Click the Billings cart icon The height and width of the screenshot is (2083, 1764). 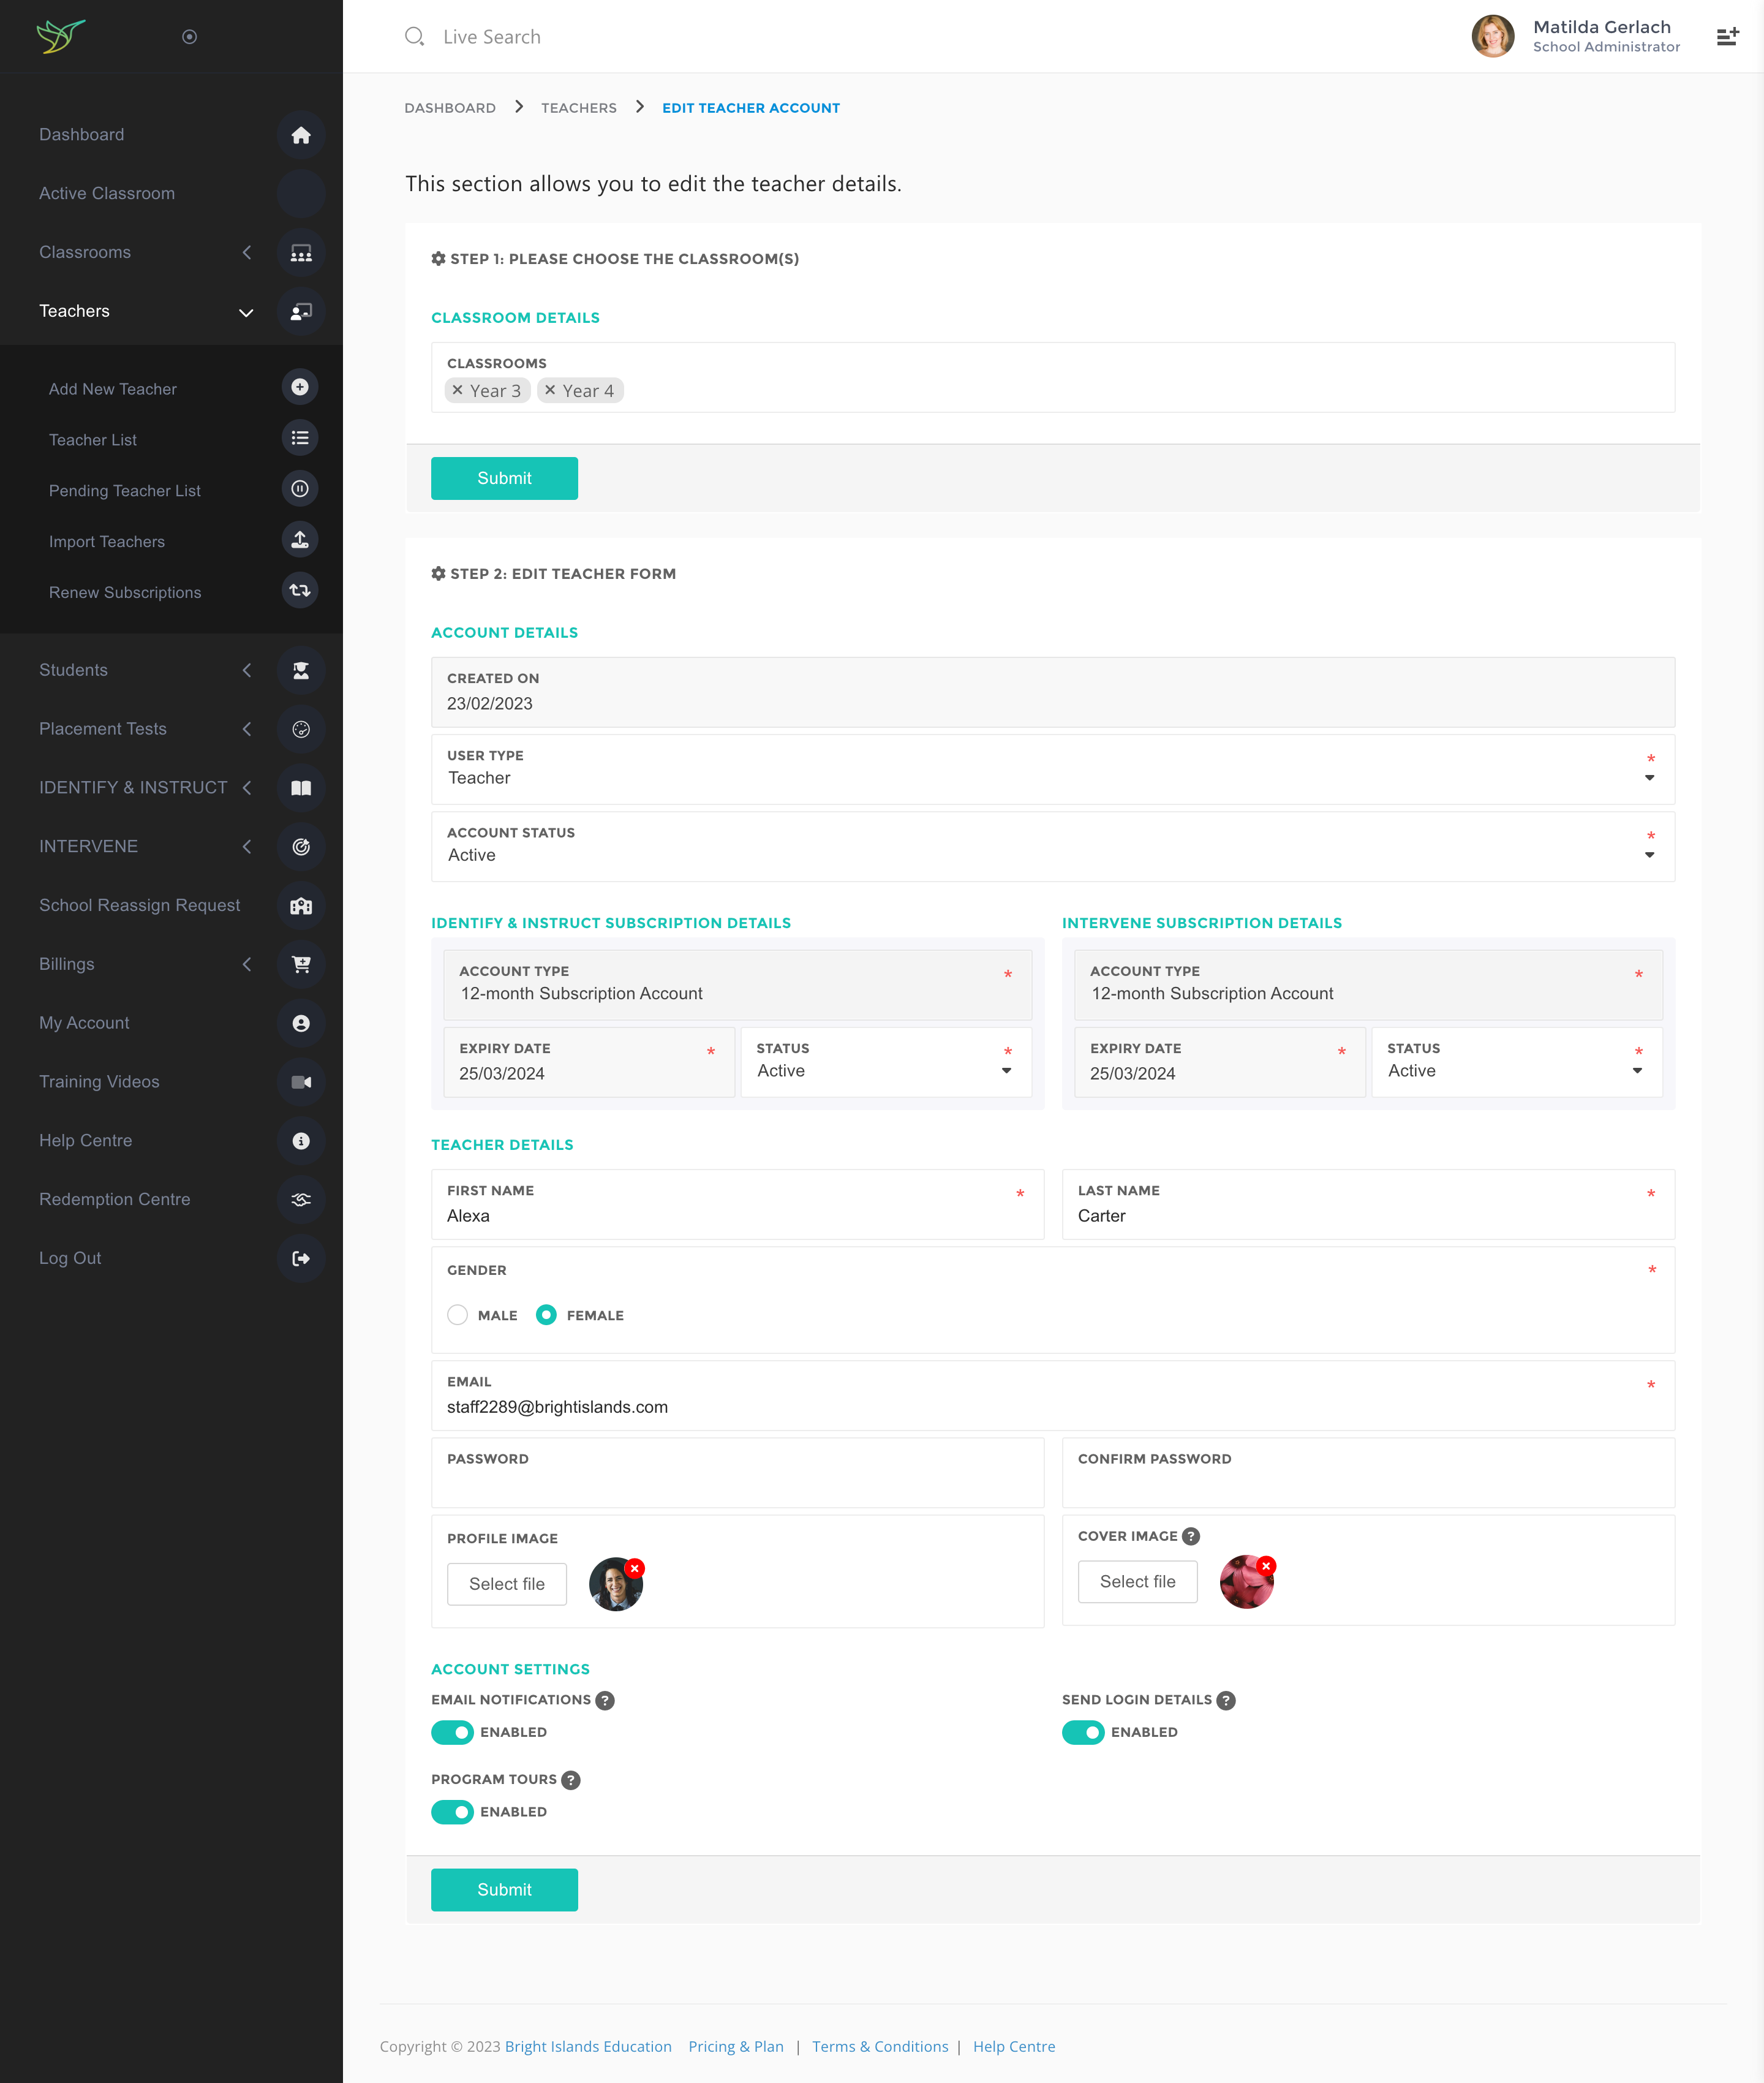tap(301, 964)
